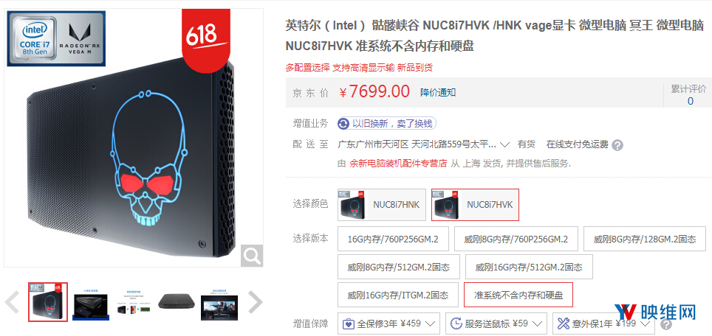Viewport: 712px width, 336px height.
Task: Select the 威刚16G内存/ITGM.2固态 option
Action: [x=398, y=295]
